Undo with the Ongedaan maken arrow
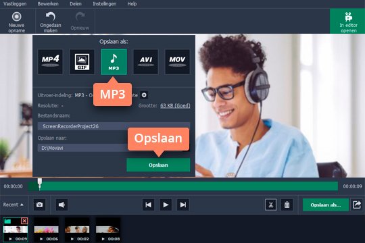 pos(51,22)
